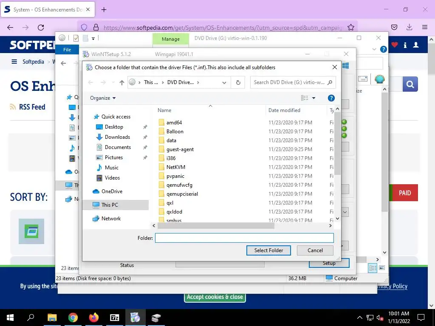
Task: Bookmark this page with the star icon
Action: tap(350, 27)
